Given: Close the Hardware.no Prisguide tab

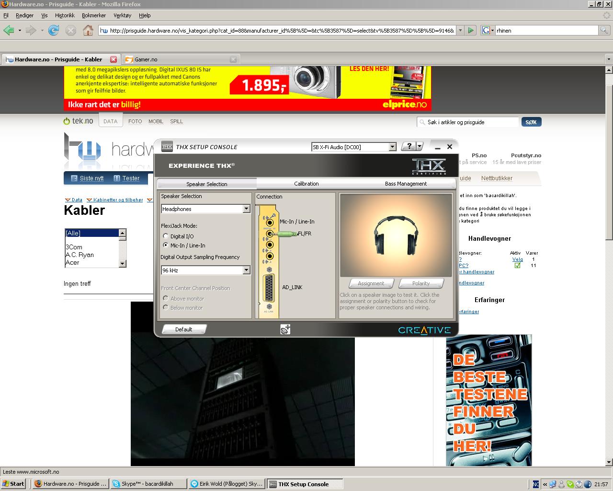Looking at the screenshot, I should (114, 59).
